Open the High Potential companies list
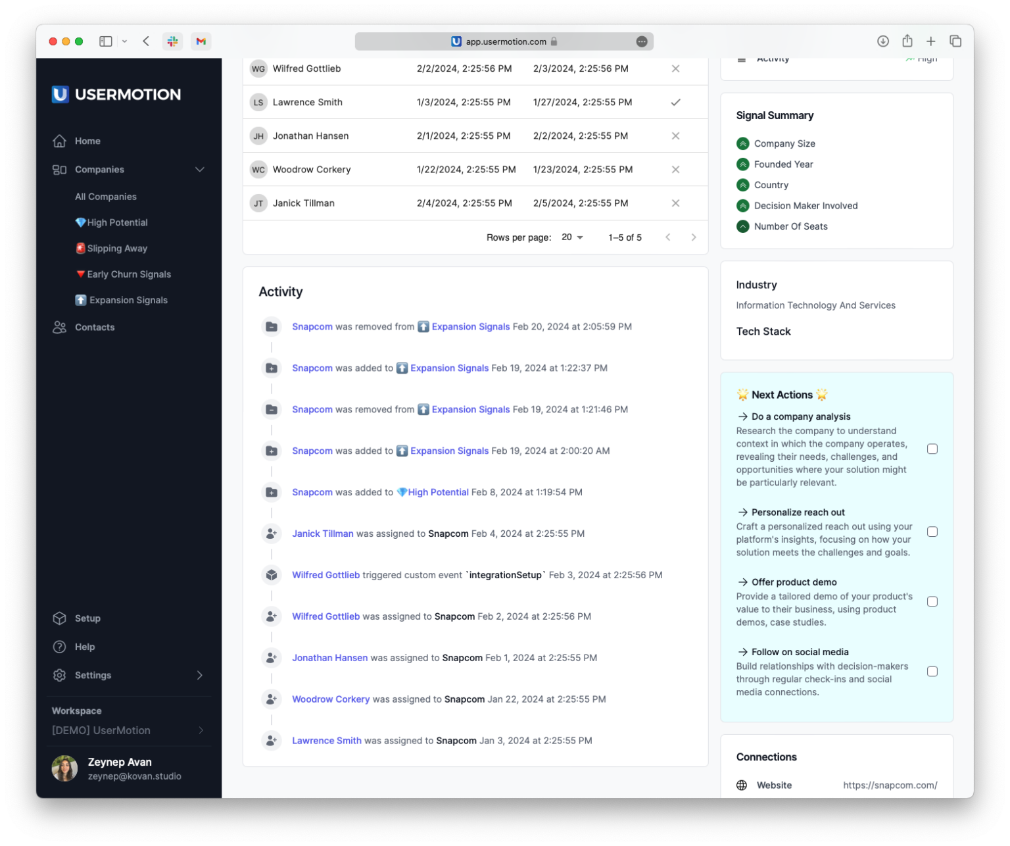The image size is (1010, 846). click(x=117, y=222)
